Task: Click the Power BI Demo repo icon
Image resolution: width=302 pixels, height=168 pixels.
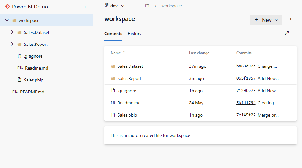Action: coord(7,6)
